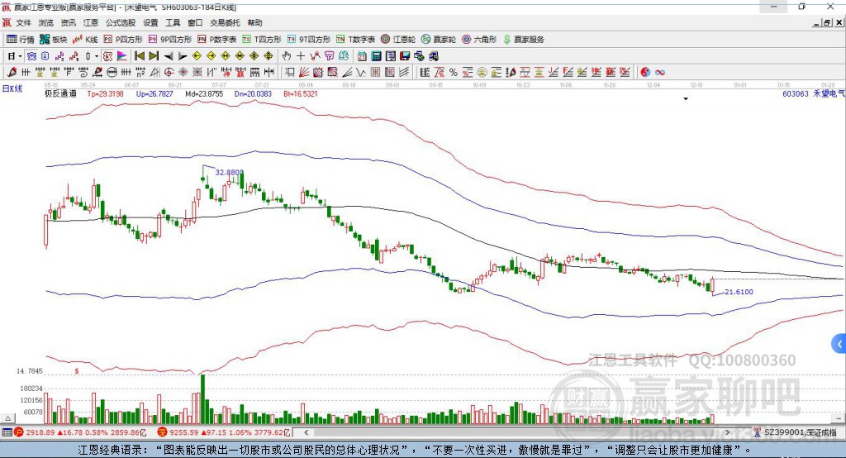Open the 六角形 hexagon tool
The image size is (846, 458).
[x=479, y=40]
